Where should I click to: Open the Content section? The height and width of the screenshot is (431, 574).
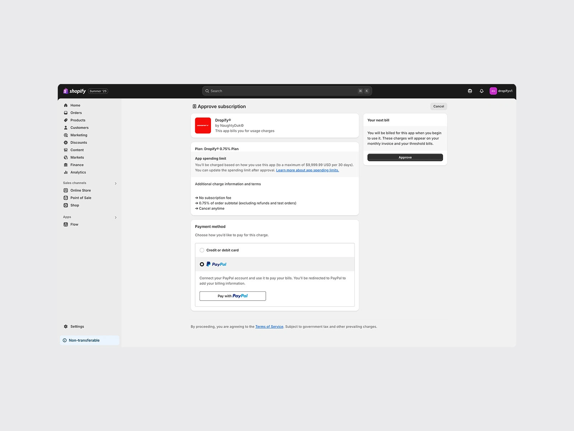click(x=77, y=150)
